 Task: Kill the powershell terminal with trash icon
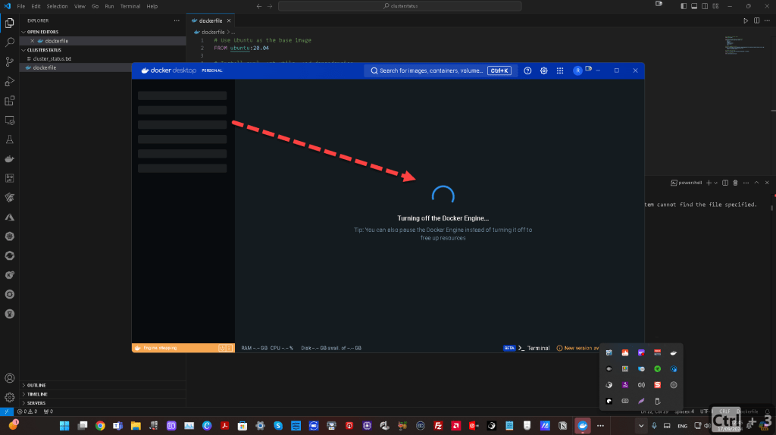(735, 183)
